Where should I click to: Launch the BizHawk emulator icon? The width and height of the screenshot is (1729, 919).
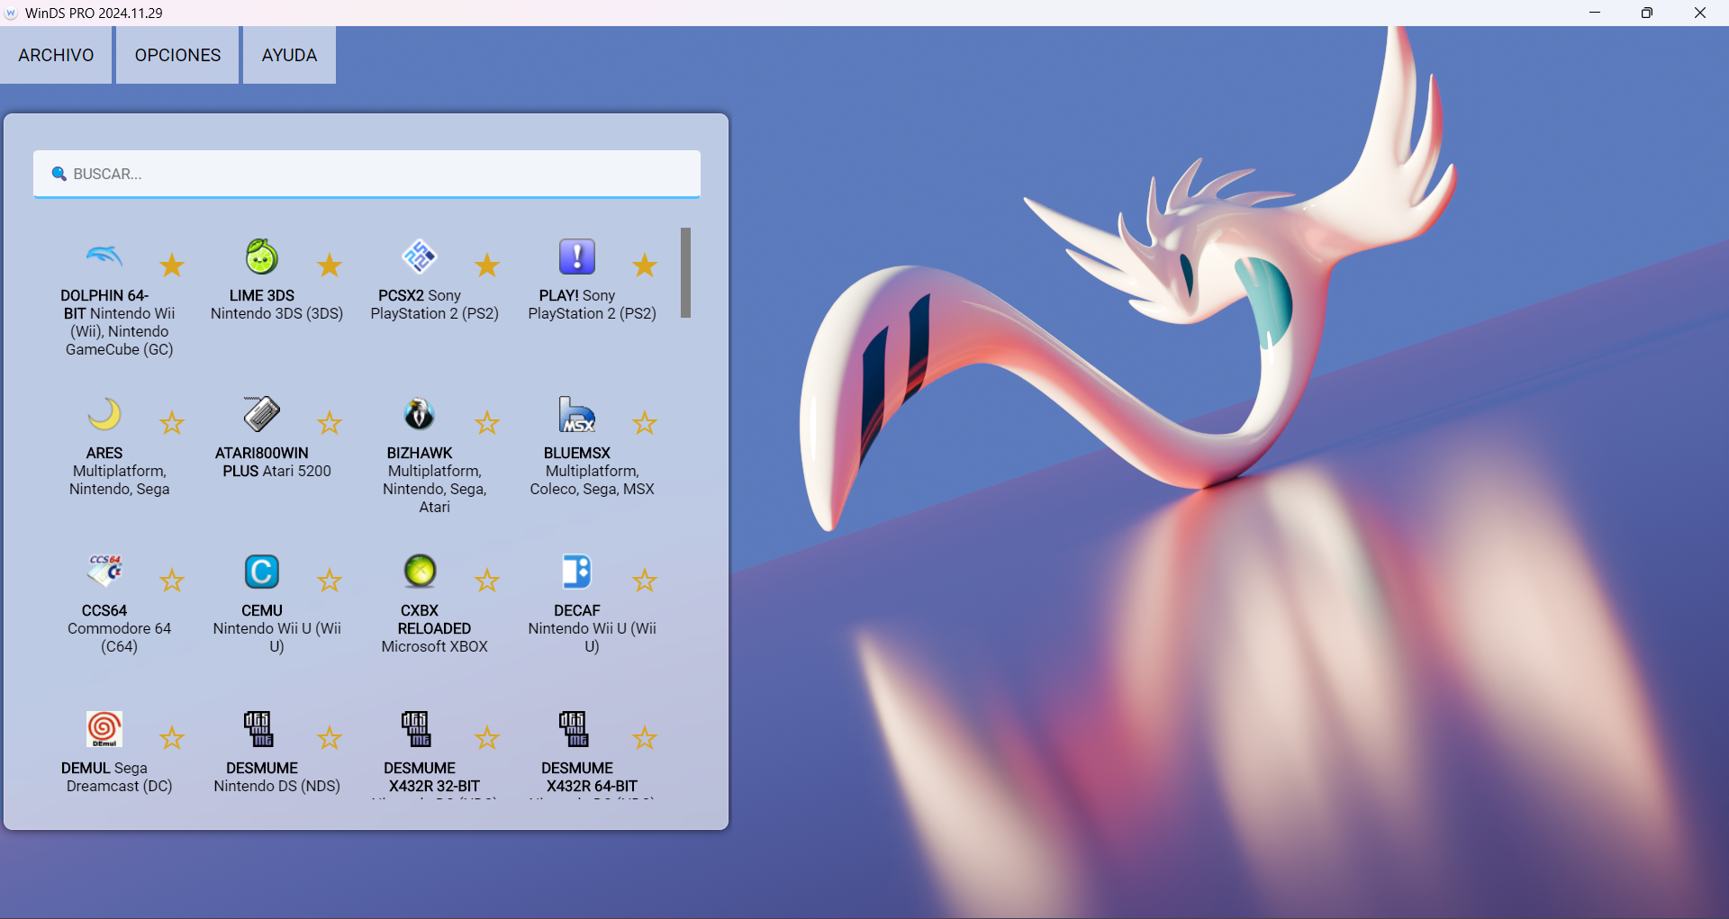(420, 414)
